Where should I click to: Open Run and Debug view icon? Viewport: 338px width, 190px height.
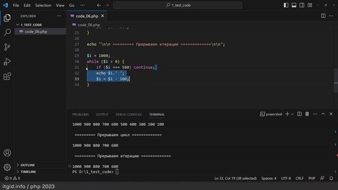(7, 62)
